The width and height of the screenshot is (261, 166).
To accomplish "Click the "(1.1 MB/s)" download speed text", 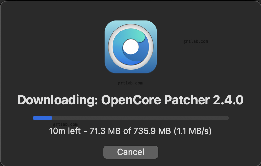I will point(193,131).
